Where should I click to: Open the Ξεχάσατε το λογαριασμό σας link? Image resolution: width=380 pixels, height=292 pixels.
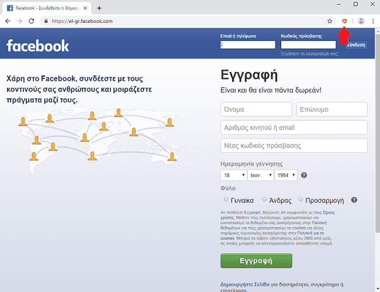[x=309, y=54]
